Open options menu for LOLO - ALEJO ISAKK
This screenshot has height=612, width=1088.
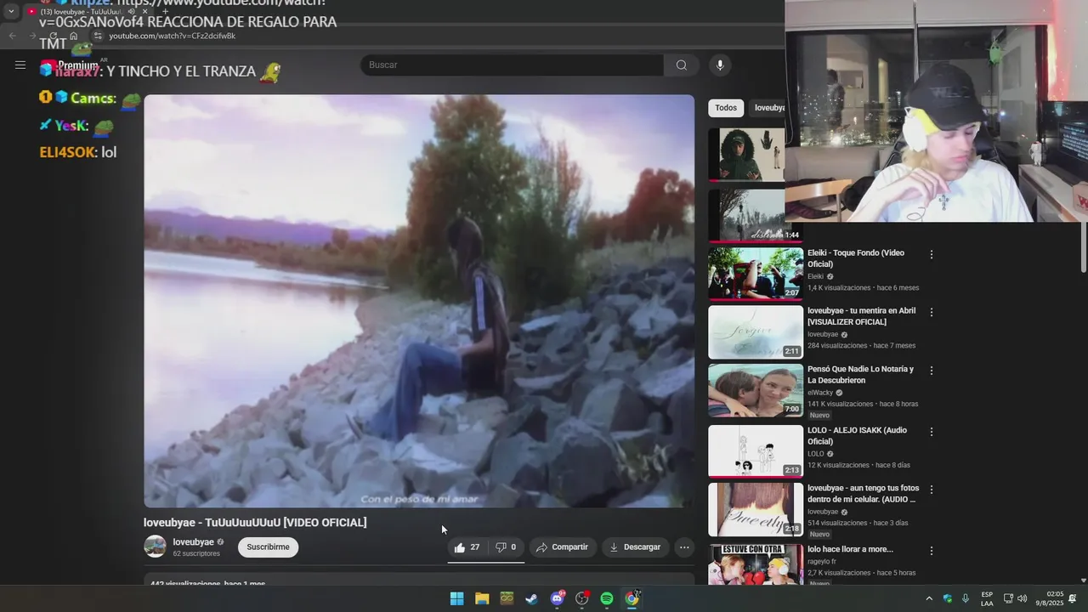932,432
